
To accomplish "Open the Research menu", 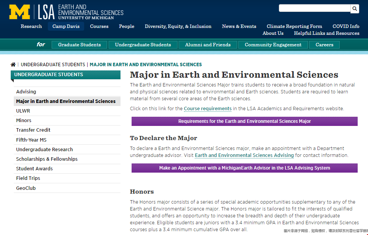I will coord(31,26).
